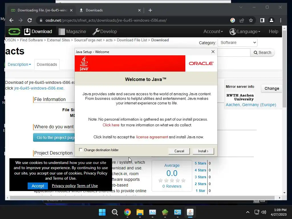
Task: Open Chrome from the taskbar
Action: 127,212
